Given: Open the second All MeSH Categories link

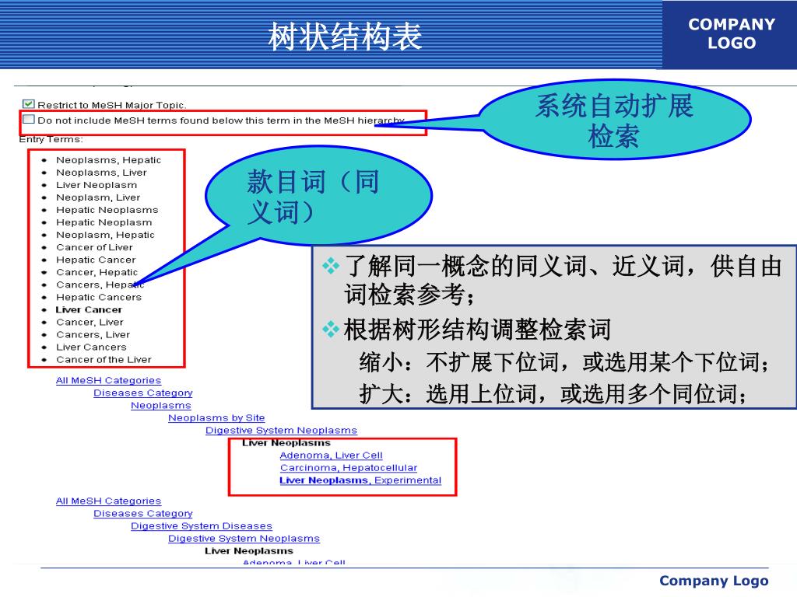Looking at the screenshot, I should point(108,501).
